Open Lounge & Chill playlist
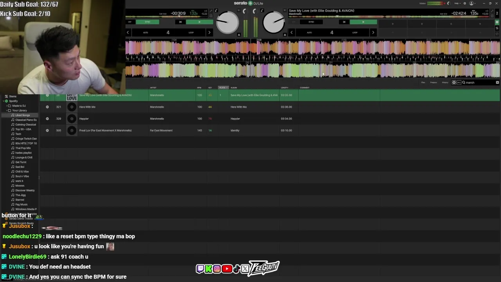 pyautogui.click(x=23, y=157)
